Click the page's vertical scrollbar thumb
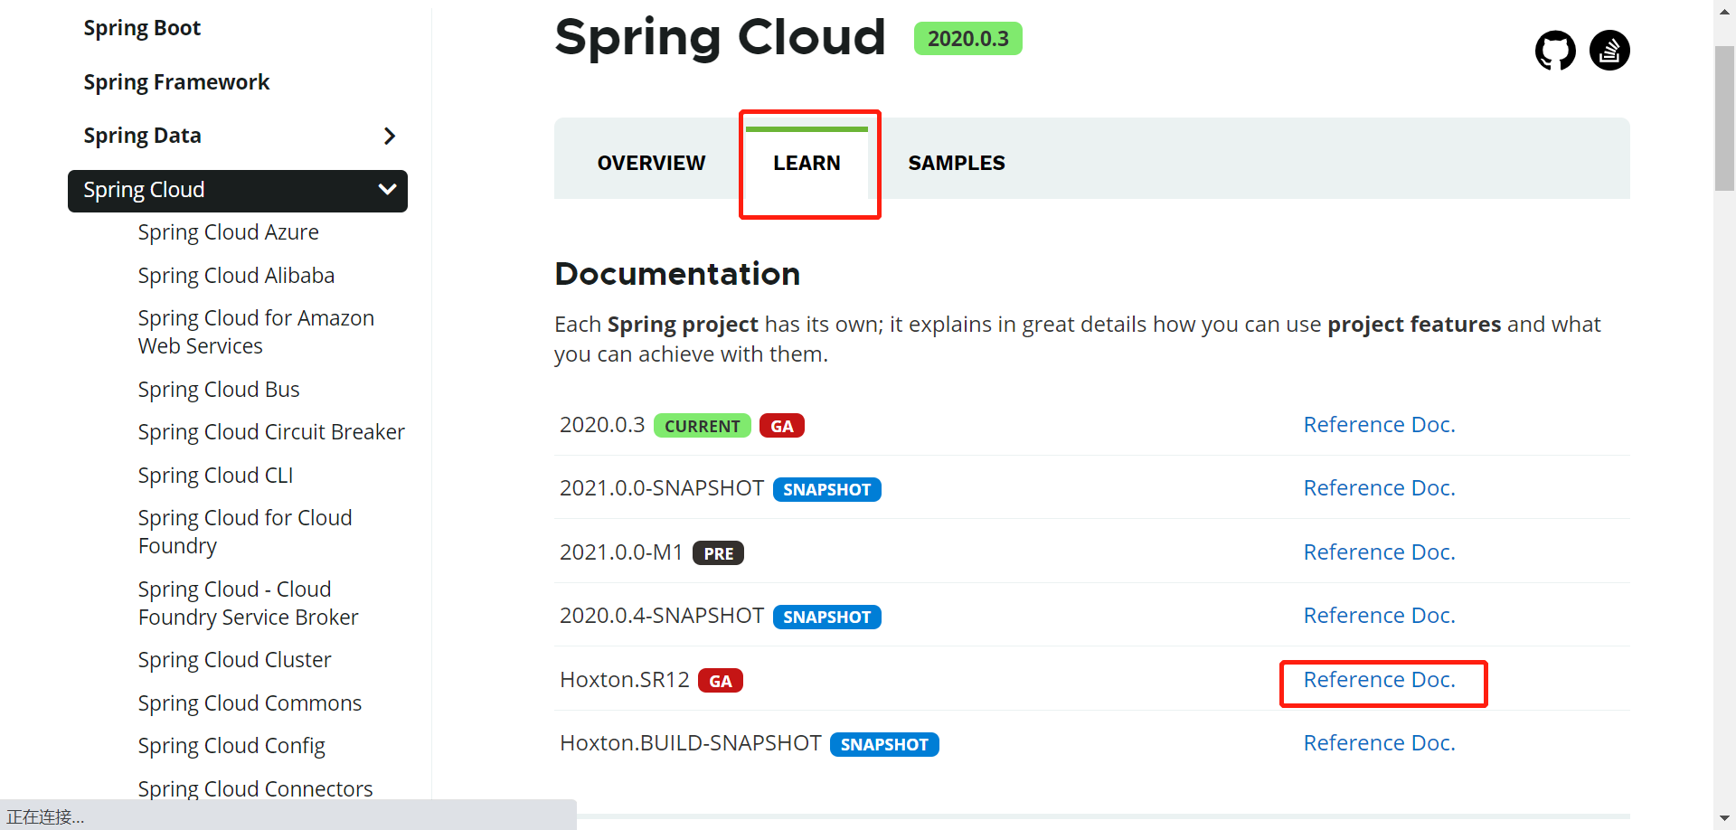 tap(1724, 118)
